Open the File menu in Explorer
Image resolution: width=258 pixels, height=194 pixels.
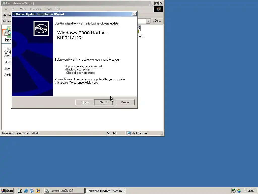click(x=6, y=9)
